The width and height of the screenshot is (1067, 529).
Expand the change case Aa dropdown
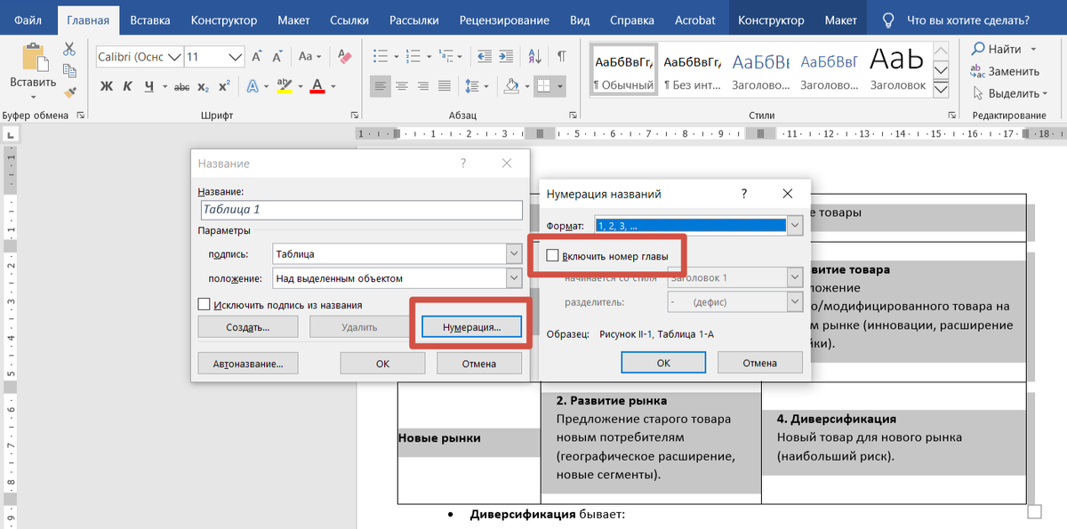(x=319, y=56)
